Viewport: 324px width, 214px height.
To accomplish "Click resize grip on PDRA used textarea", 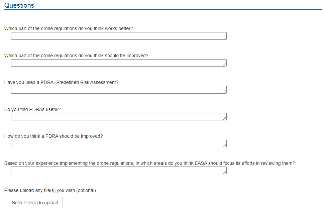I will point(225,92).
